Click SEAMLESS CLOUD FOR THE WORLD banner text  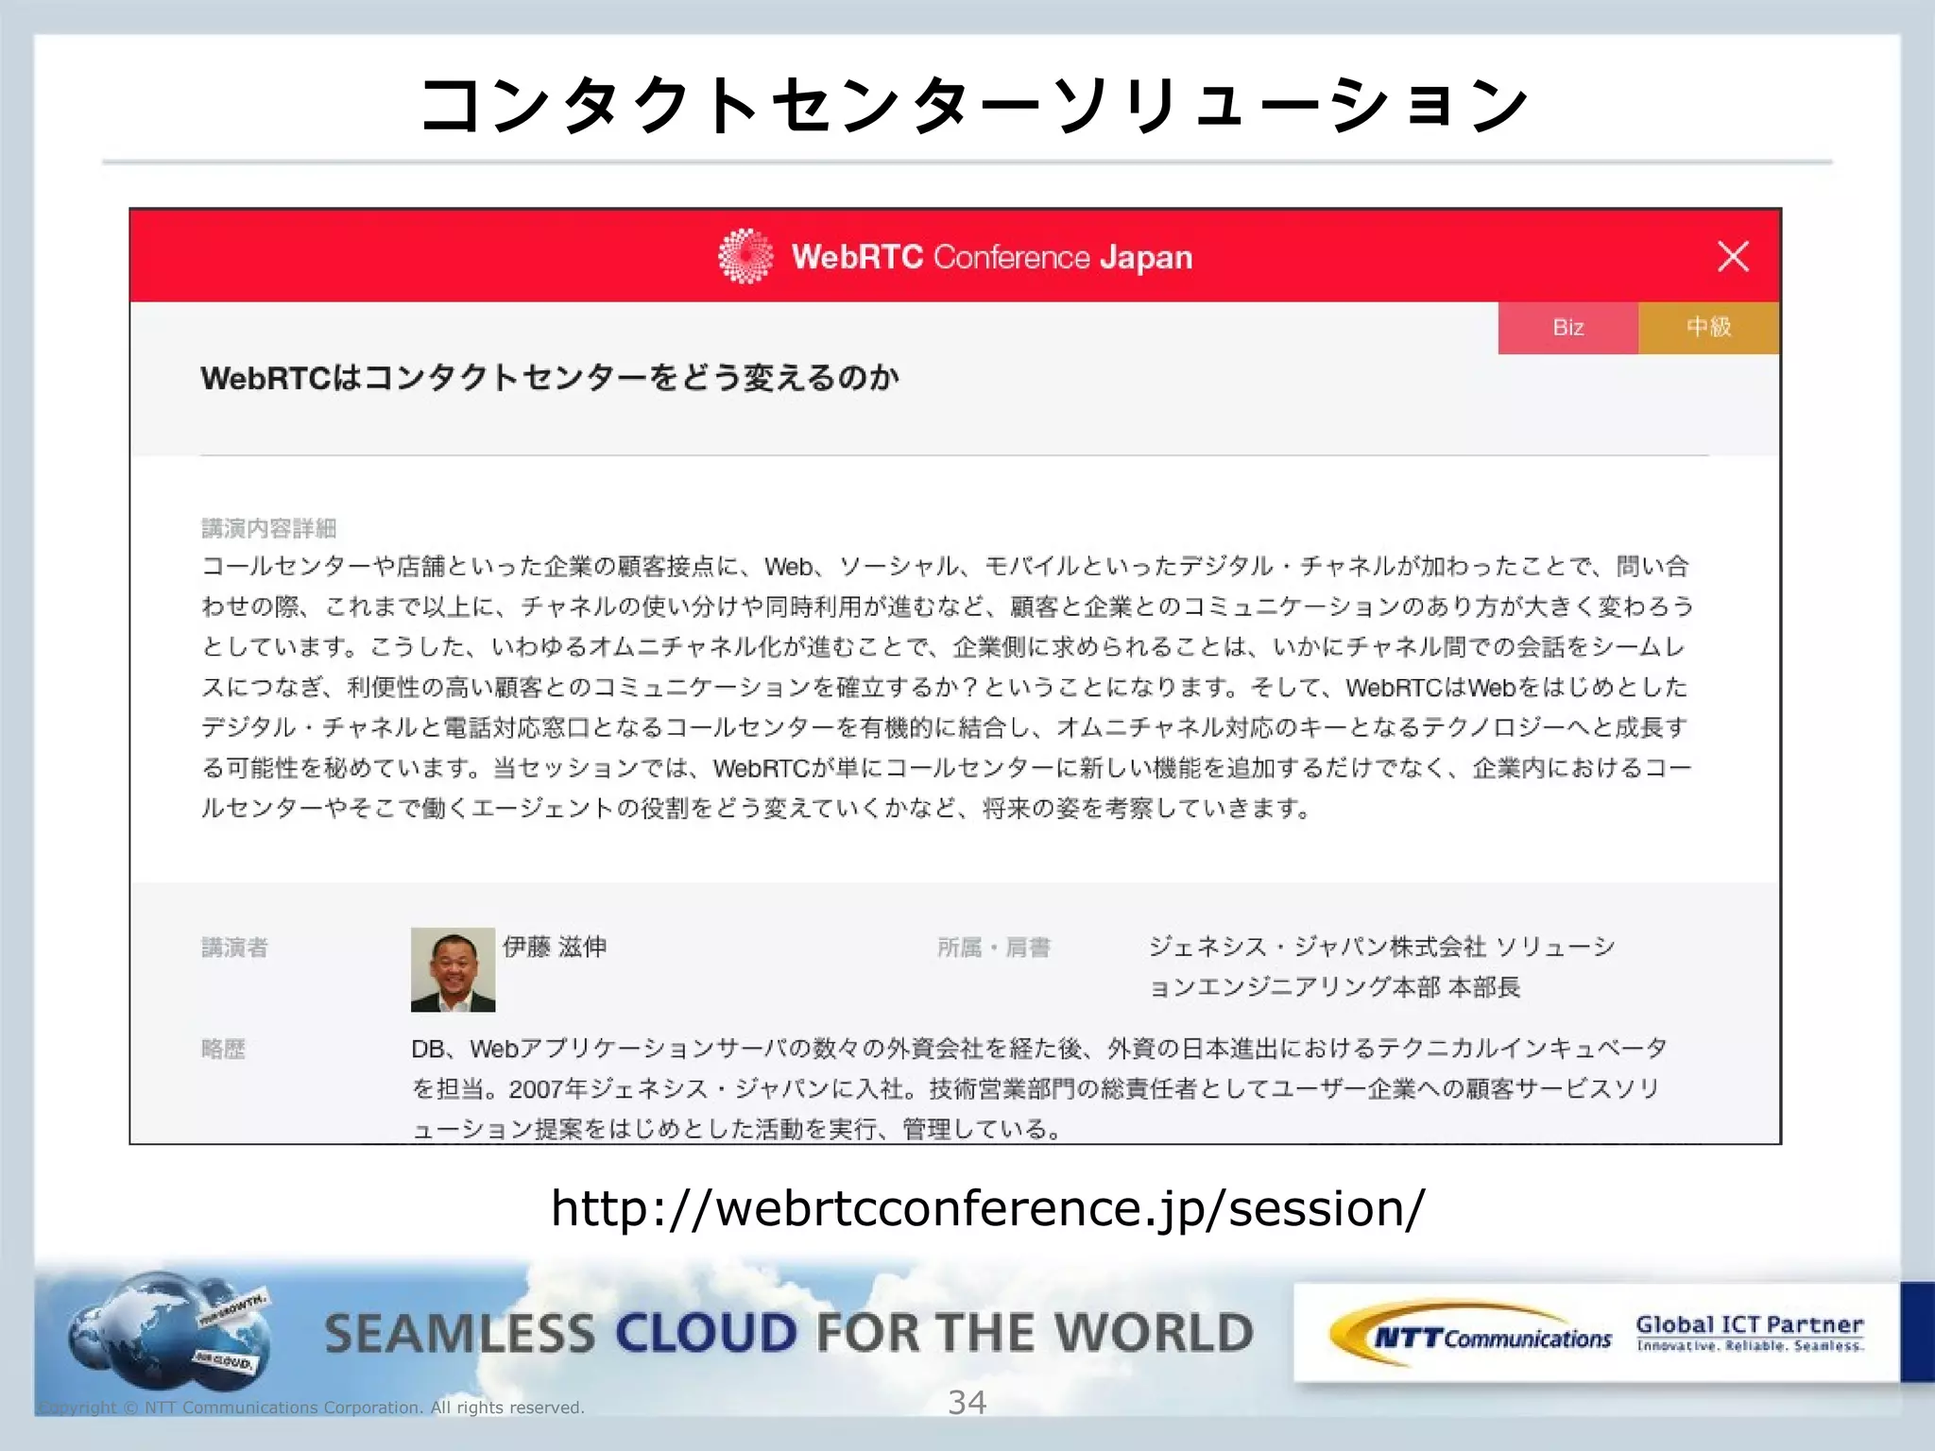(788, 1333)
